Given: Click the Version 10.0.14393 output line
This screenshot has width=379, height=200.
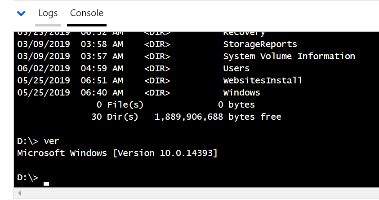Looking at the screenshot, I should (117, 153).
